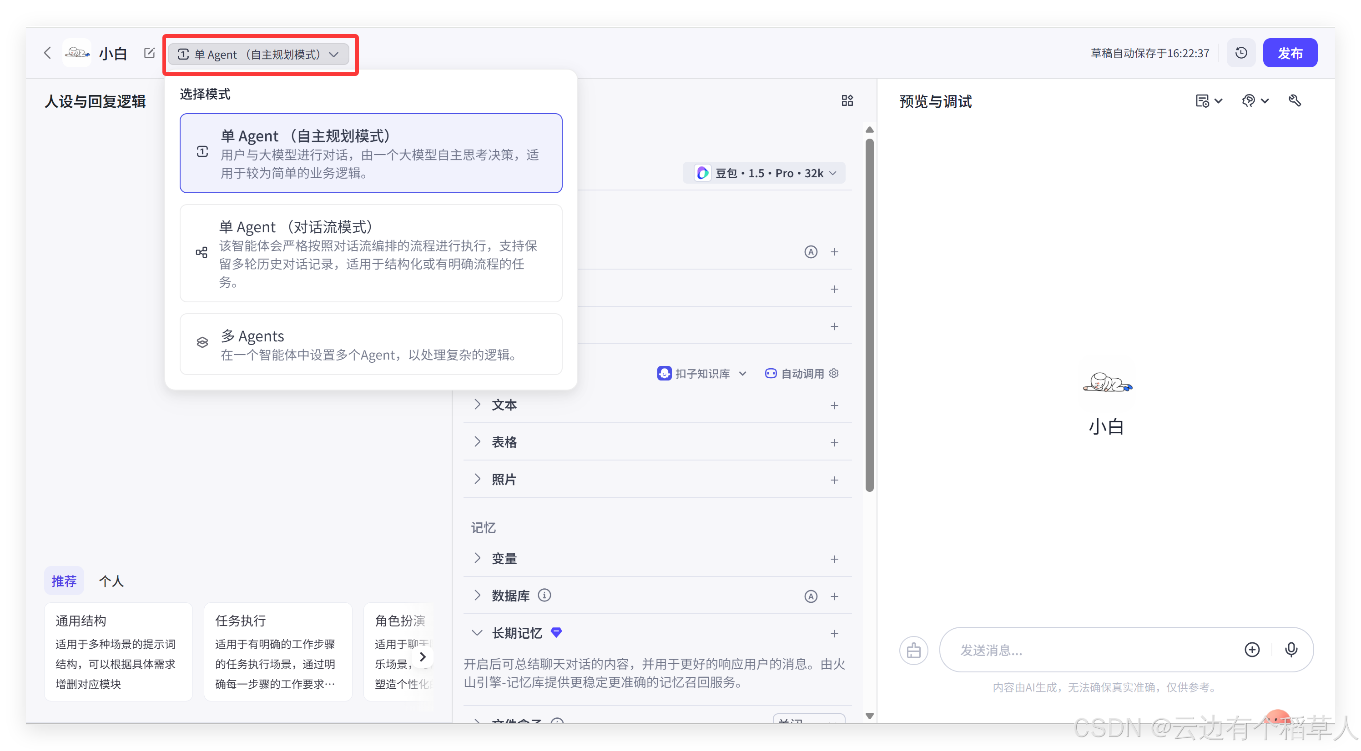Click the back arrow beside 小白
Screen dimensions: 1361x751
48,53
